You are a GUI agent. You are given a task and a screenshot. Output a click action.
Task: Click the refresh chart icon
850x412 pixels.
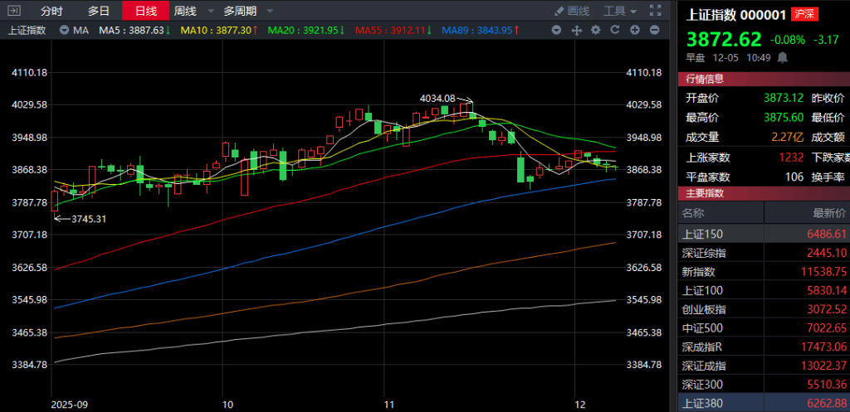click(x=615, y=30)
